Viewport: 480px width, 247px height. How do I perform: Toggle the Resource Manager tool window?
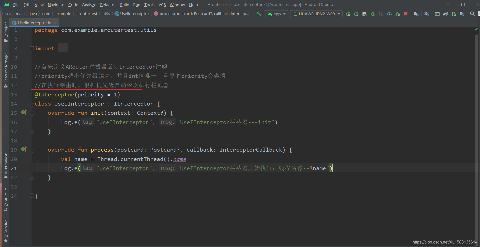(x=6, y=70)
